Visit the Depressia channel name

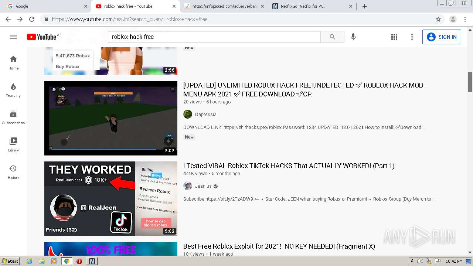[206, 115]
